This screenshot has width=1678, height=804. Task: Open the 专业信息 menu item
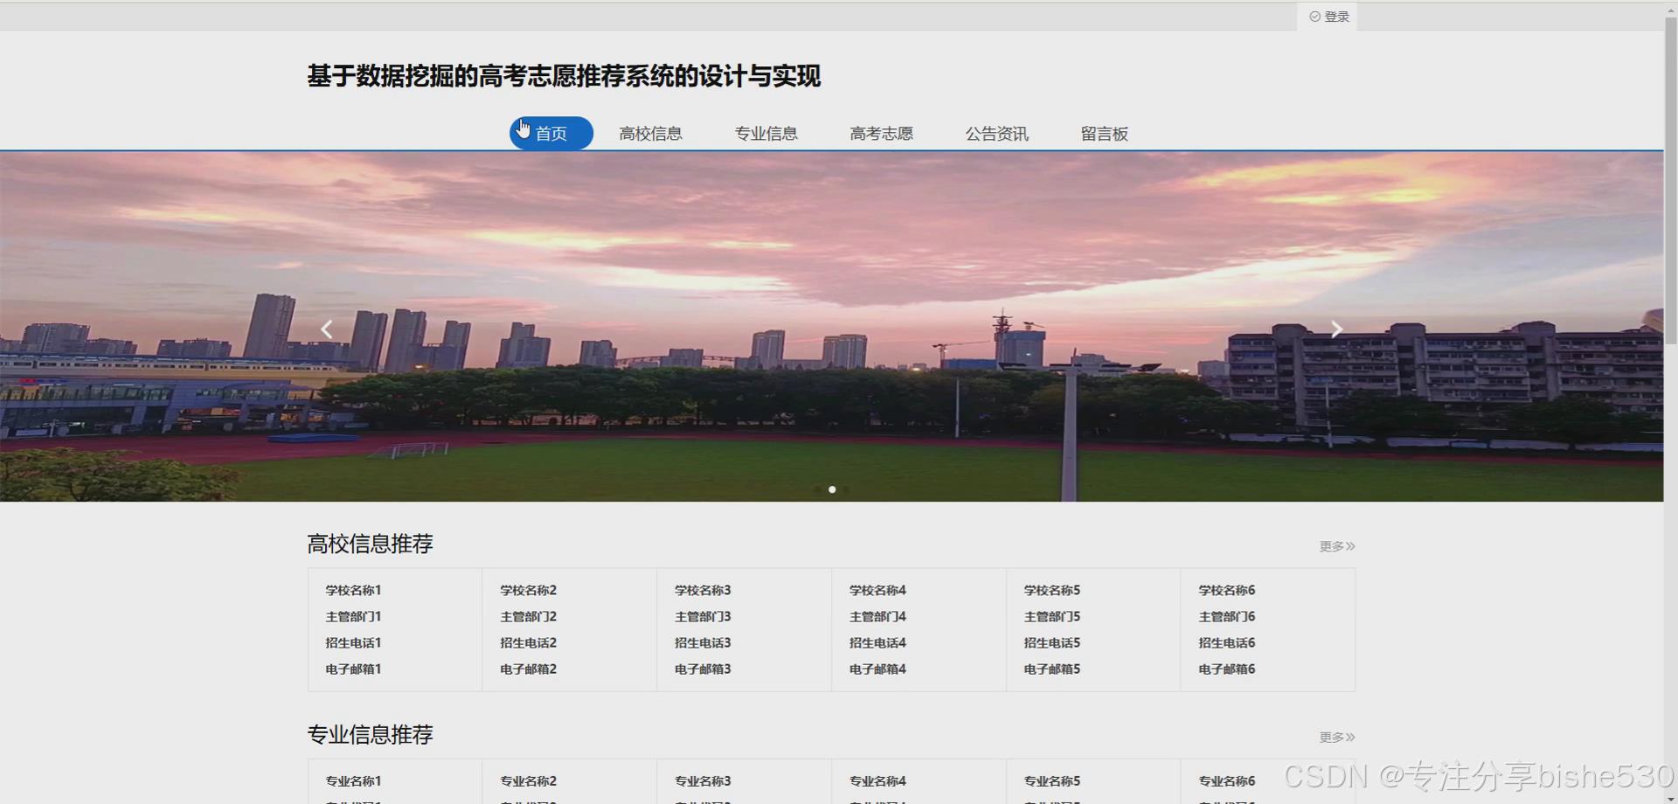click(766, 134)
